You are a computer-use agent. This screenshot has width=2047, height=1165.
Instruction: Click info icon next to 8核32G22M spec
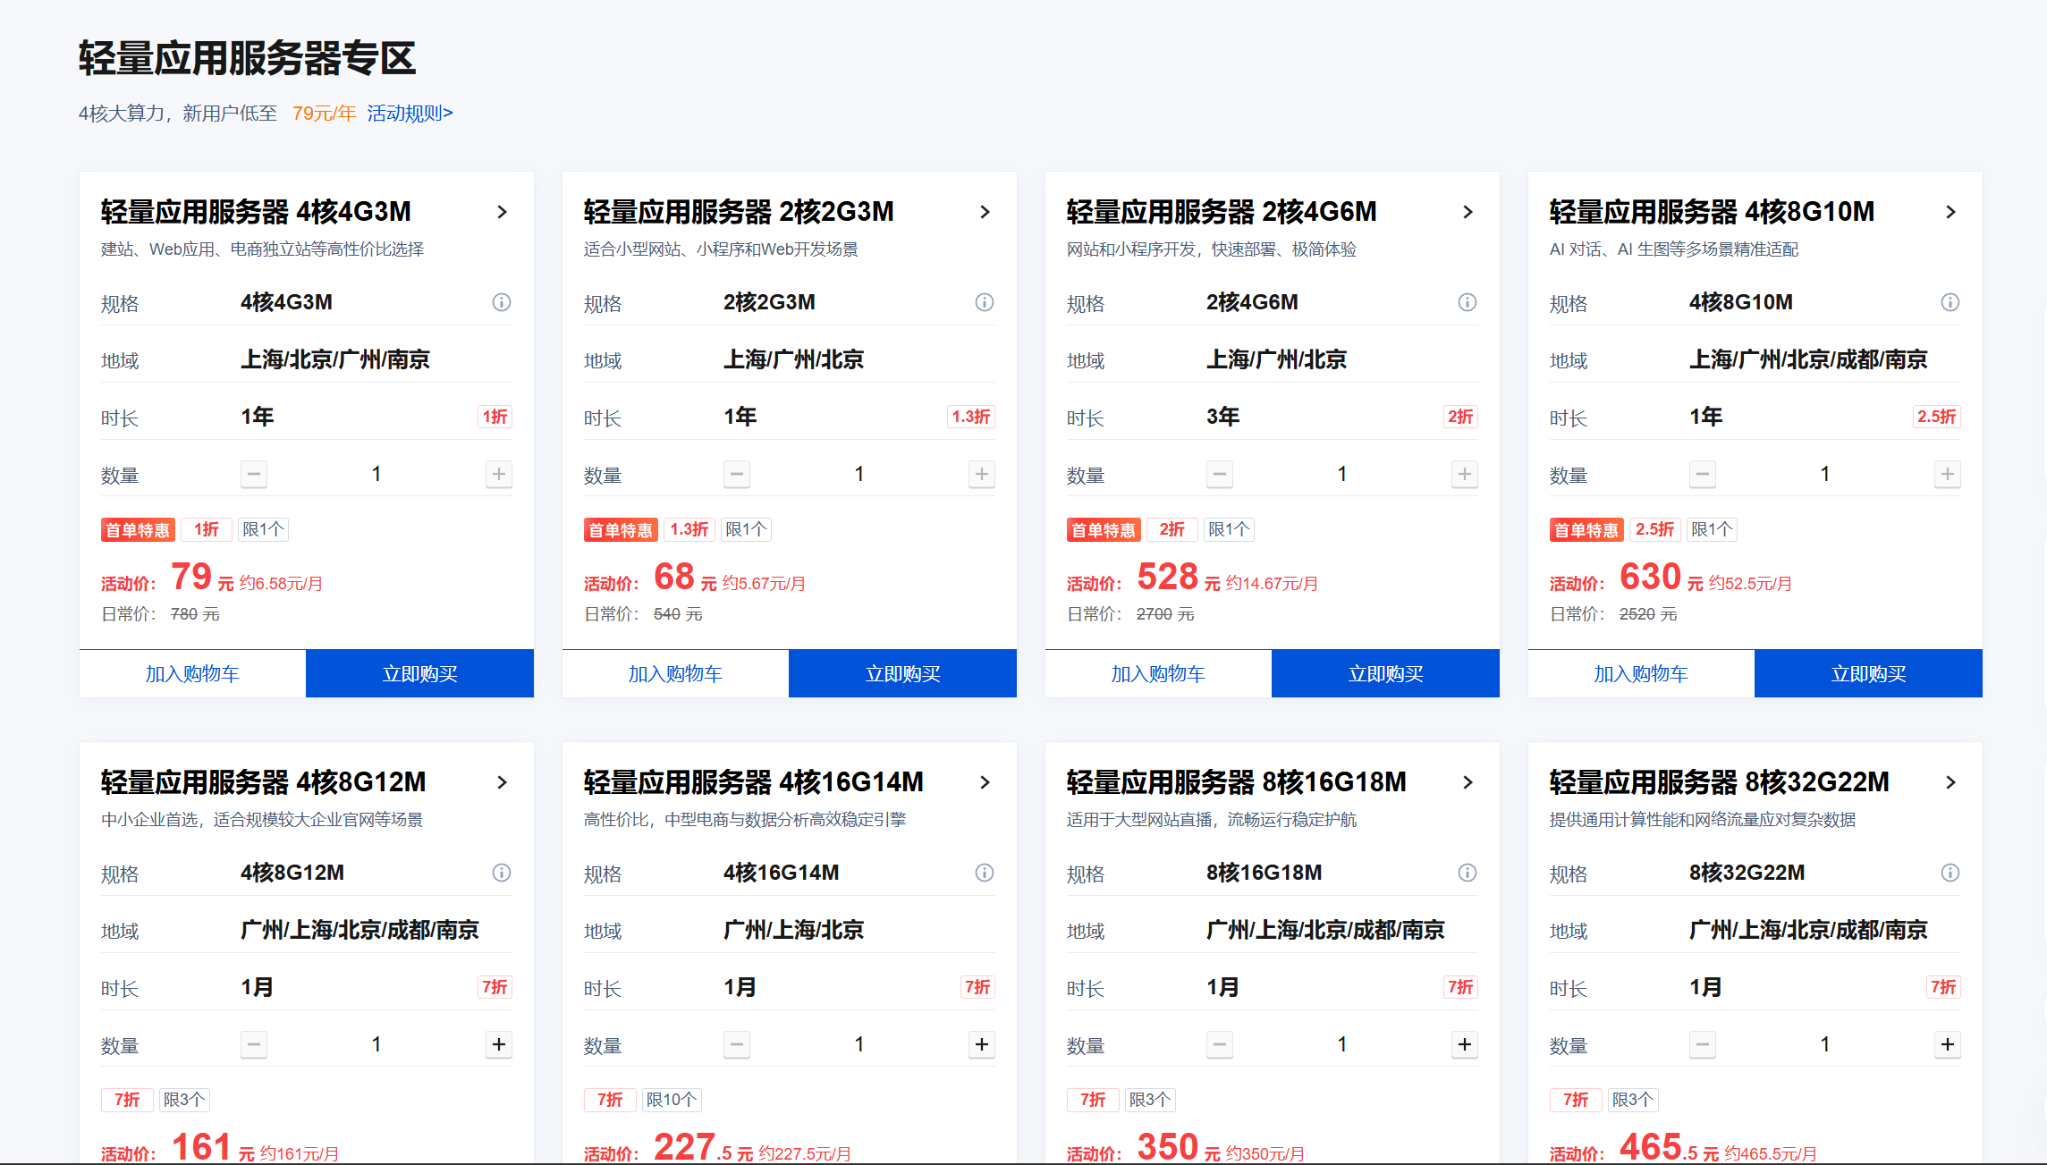coord(1950,873)
